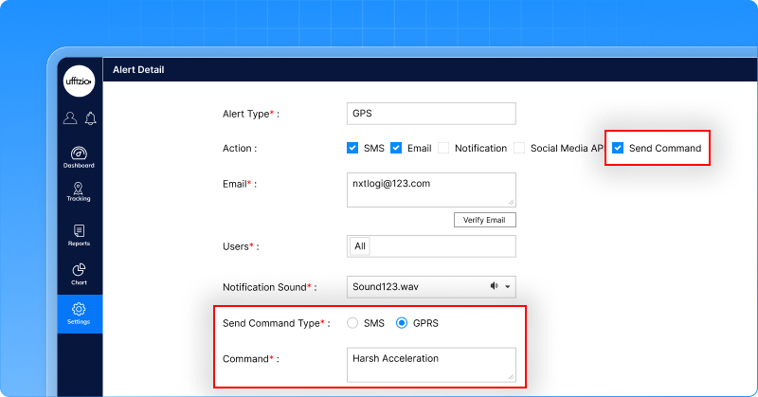Image resolution: width=758 pixels, height=397 pixels.
Task: Open Reports from the sidebar
Action: [x=80, y=235]
